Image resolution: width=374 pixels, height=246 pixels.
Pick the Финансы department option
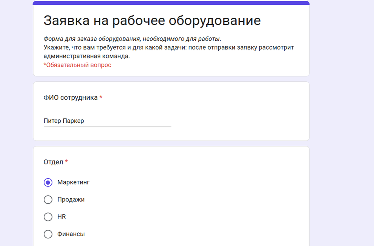(x=48, y=234)
